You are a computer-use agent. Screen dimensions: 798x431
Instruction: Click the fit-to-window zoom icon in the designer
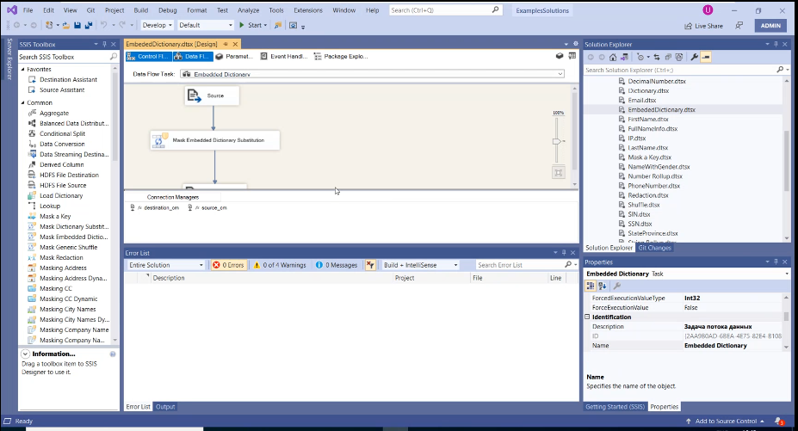(x=559, y=173)
